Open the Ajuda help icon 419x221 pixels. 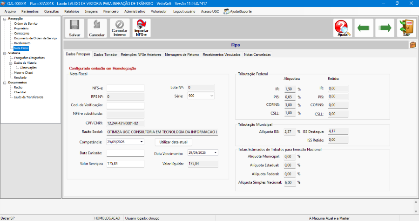pyautogui.click(x=342, y=28)
